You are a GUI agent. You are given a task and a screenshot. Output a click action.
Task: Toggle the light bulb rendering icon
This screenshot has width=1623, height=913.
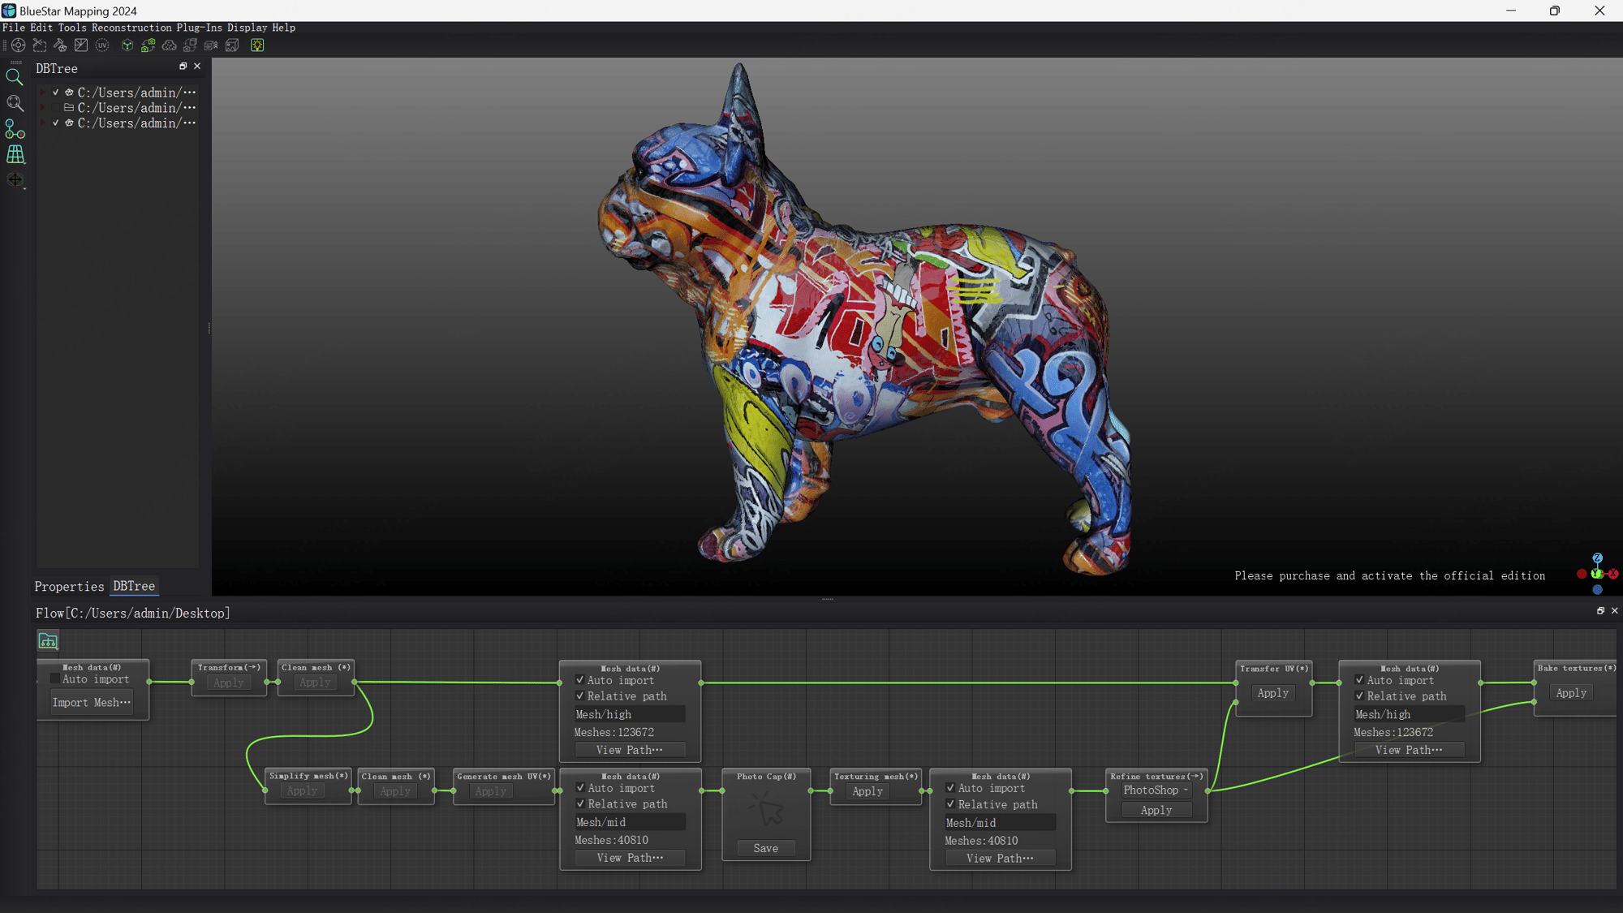[x=257, y=45]
